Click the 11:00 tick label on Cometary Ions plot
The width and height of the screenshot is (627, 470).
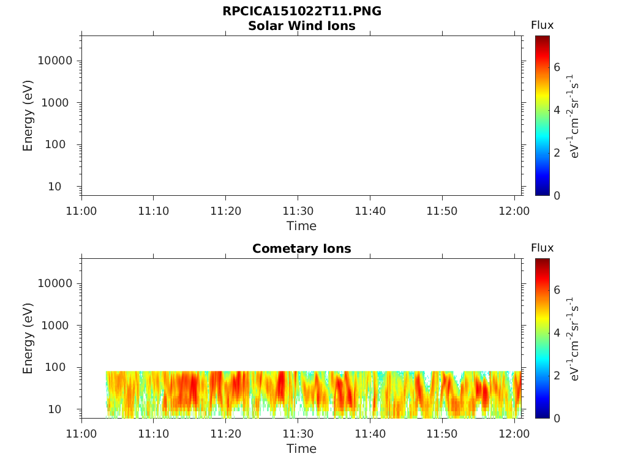click(81, 434)
